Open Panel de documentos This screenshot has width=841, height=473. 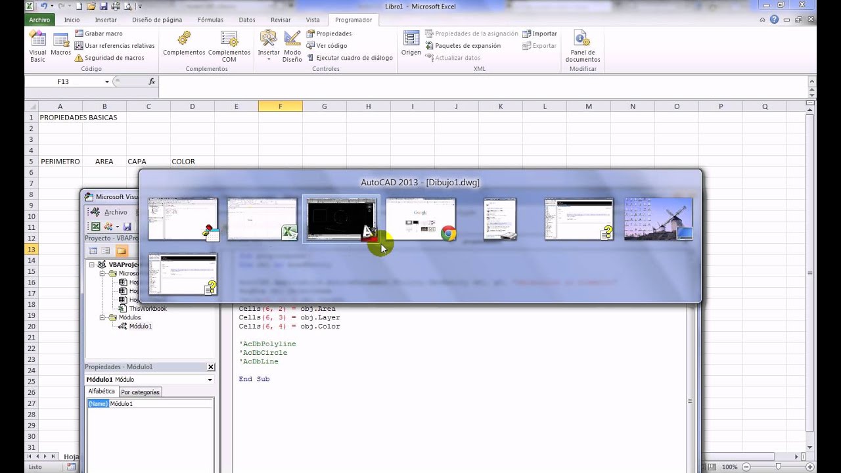pos(583,46)
